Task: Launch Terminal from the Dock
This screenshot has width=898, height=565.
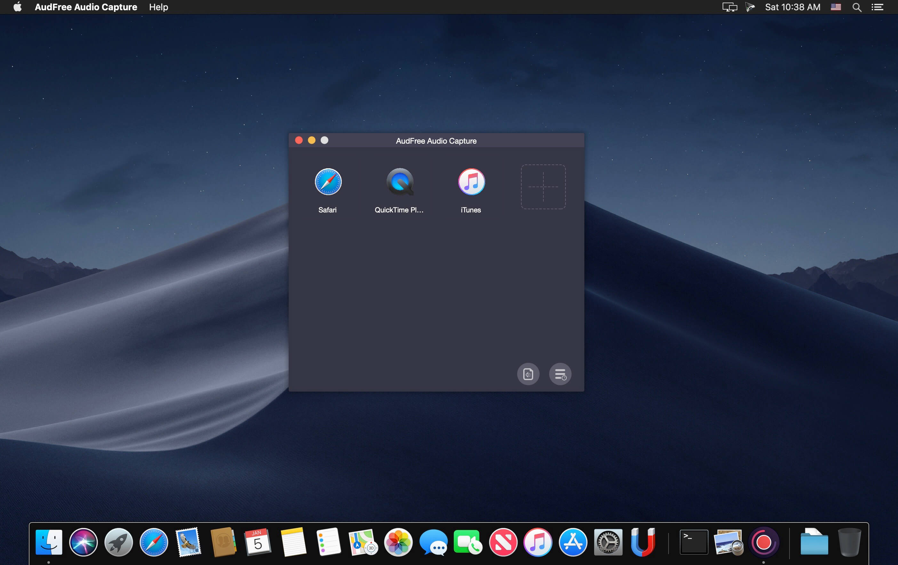Action: point(694,542)
